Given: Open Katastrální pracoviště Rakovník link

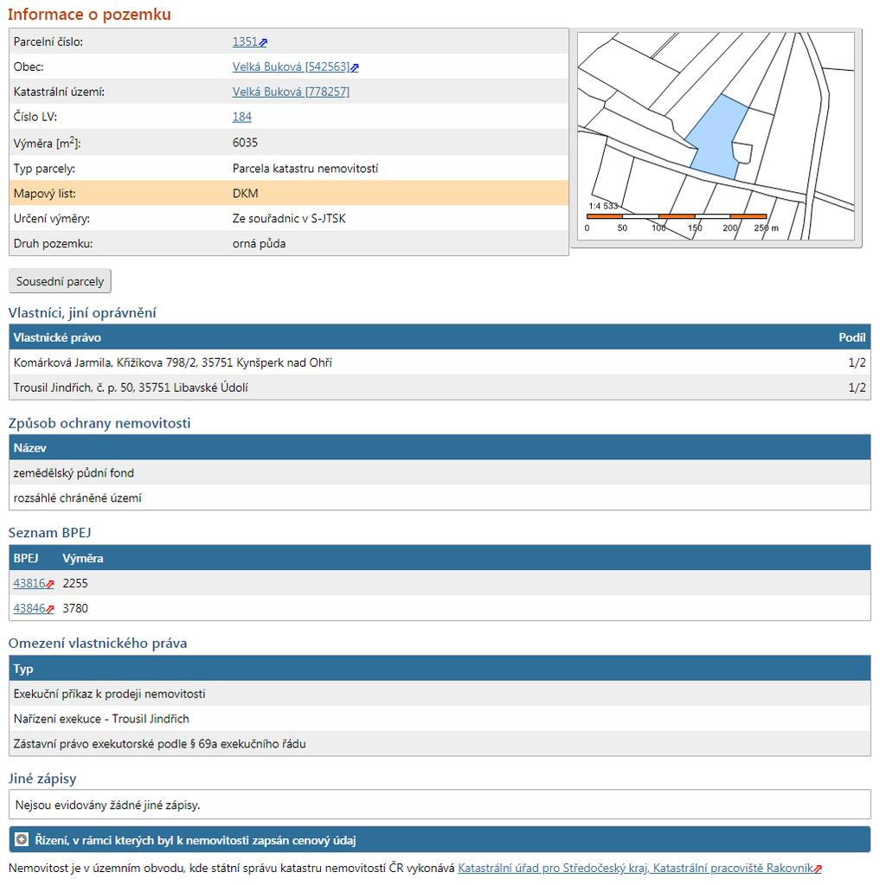Looking at the screenshot, I should point(635,868).
